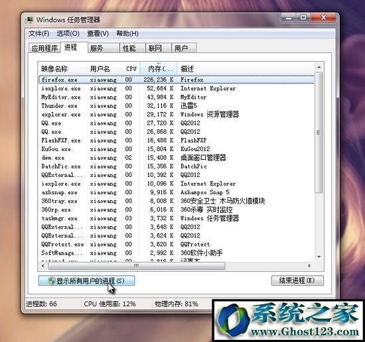Screen dimensions: 365x342
Task: Click the list's scroll down arrow
Action: [x=319, y=256]
